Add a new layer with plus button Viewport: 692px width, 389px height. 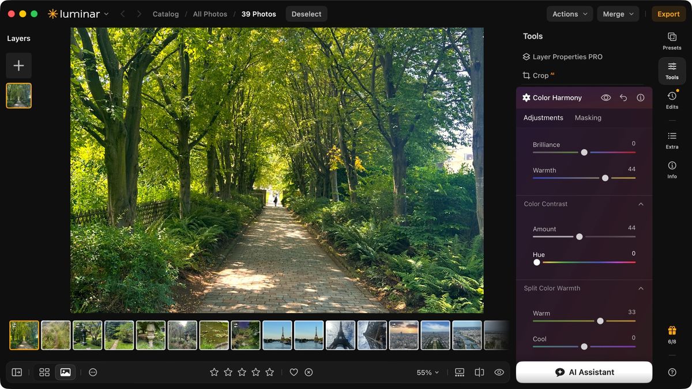pyautogui.click(x=19, y=66)
